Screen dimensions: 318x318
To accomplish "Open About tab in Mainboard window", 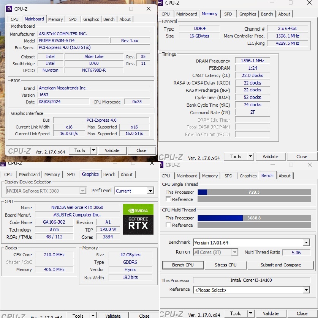I will (125, 19).
